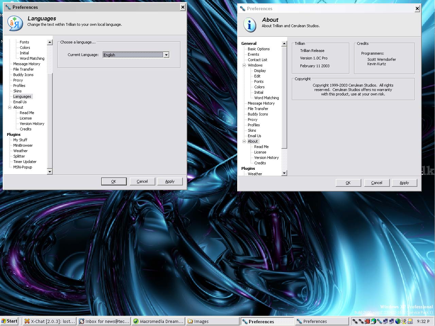
Task: Click OK in the About window
Action: pos(348,183)
